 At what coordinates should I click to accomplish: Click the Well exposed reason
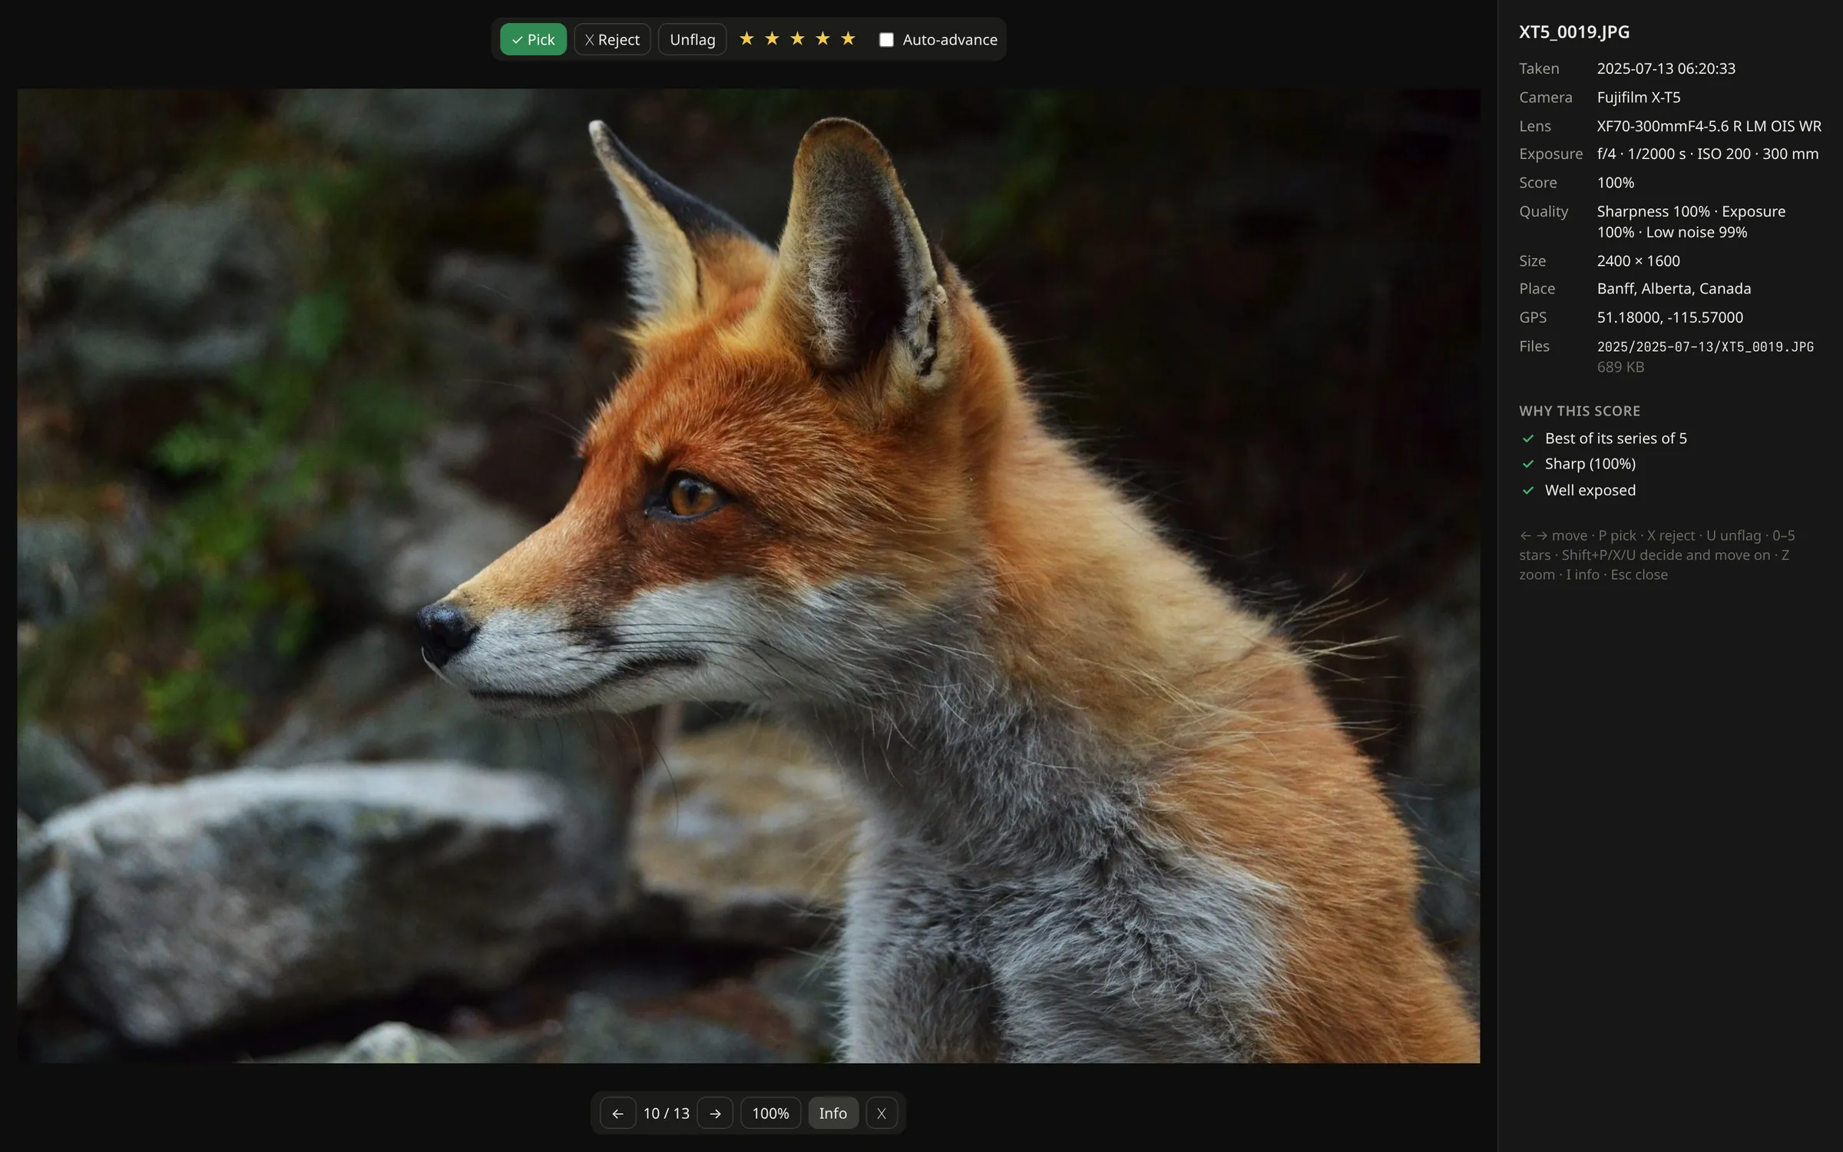pos(1590,490)
